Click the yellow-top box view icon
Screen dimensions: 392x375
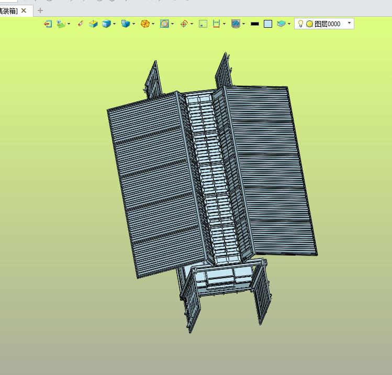coord(93,24)
